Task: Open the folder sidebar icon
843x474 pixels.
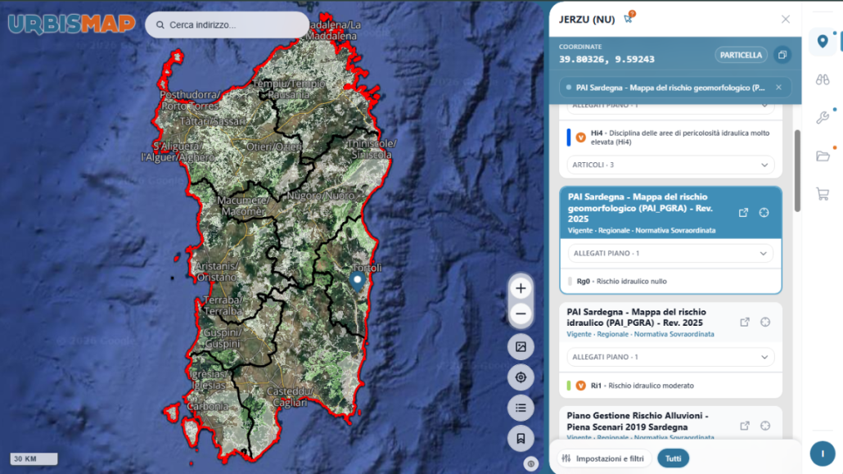Action: [x=823, y=156]
